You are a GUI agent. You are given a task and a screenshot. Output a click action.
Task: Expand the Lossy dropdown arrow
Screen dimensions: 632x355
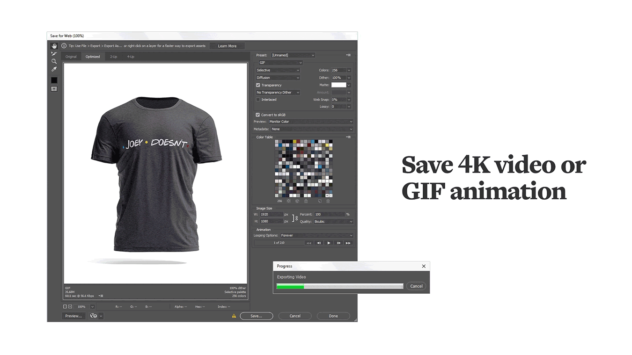[349, 107]
